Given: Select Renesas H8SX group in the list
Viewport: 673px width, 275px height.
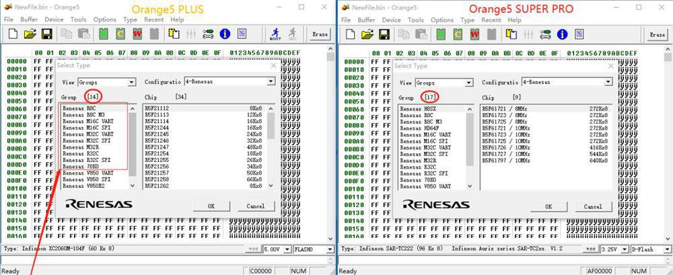Looking at the screenshot, I should point(418,109).
